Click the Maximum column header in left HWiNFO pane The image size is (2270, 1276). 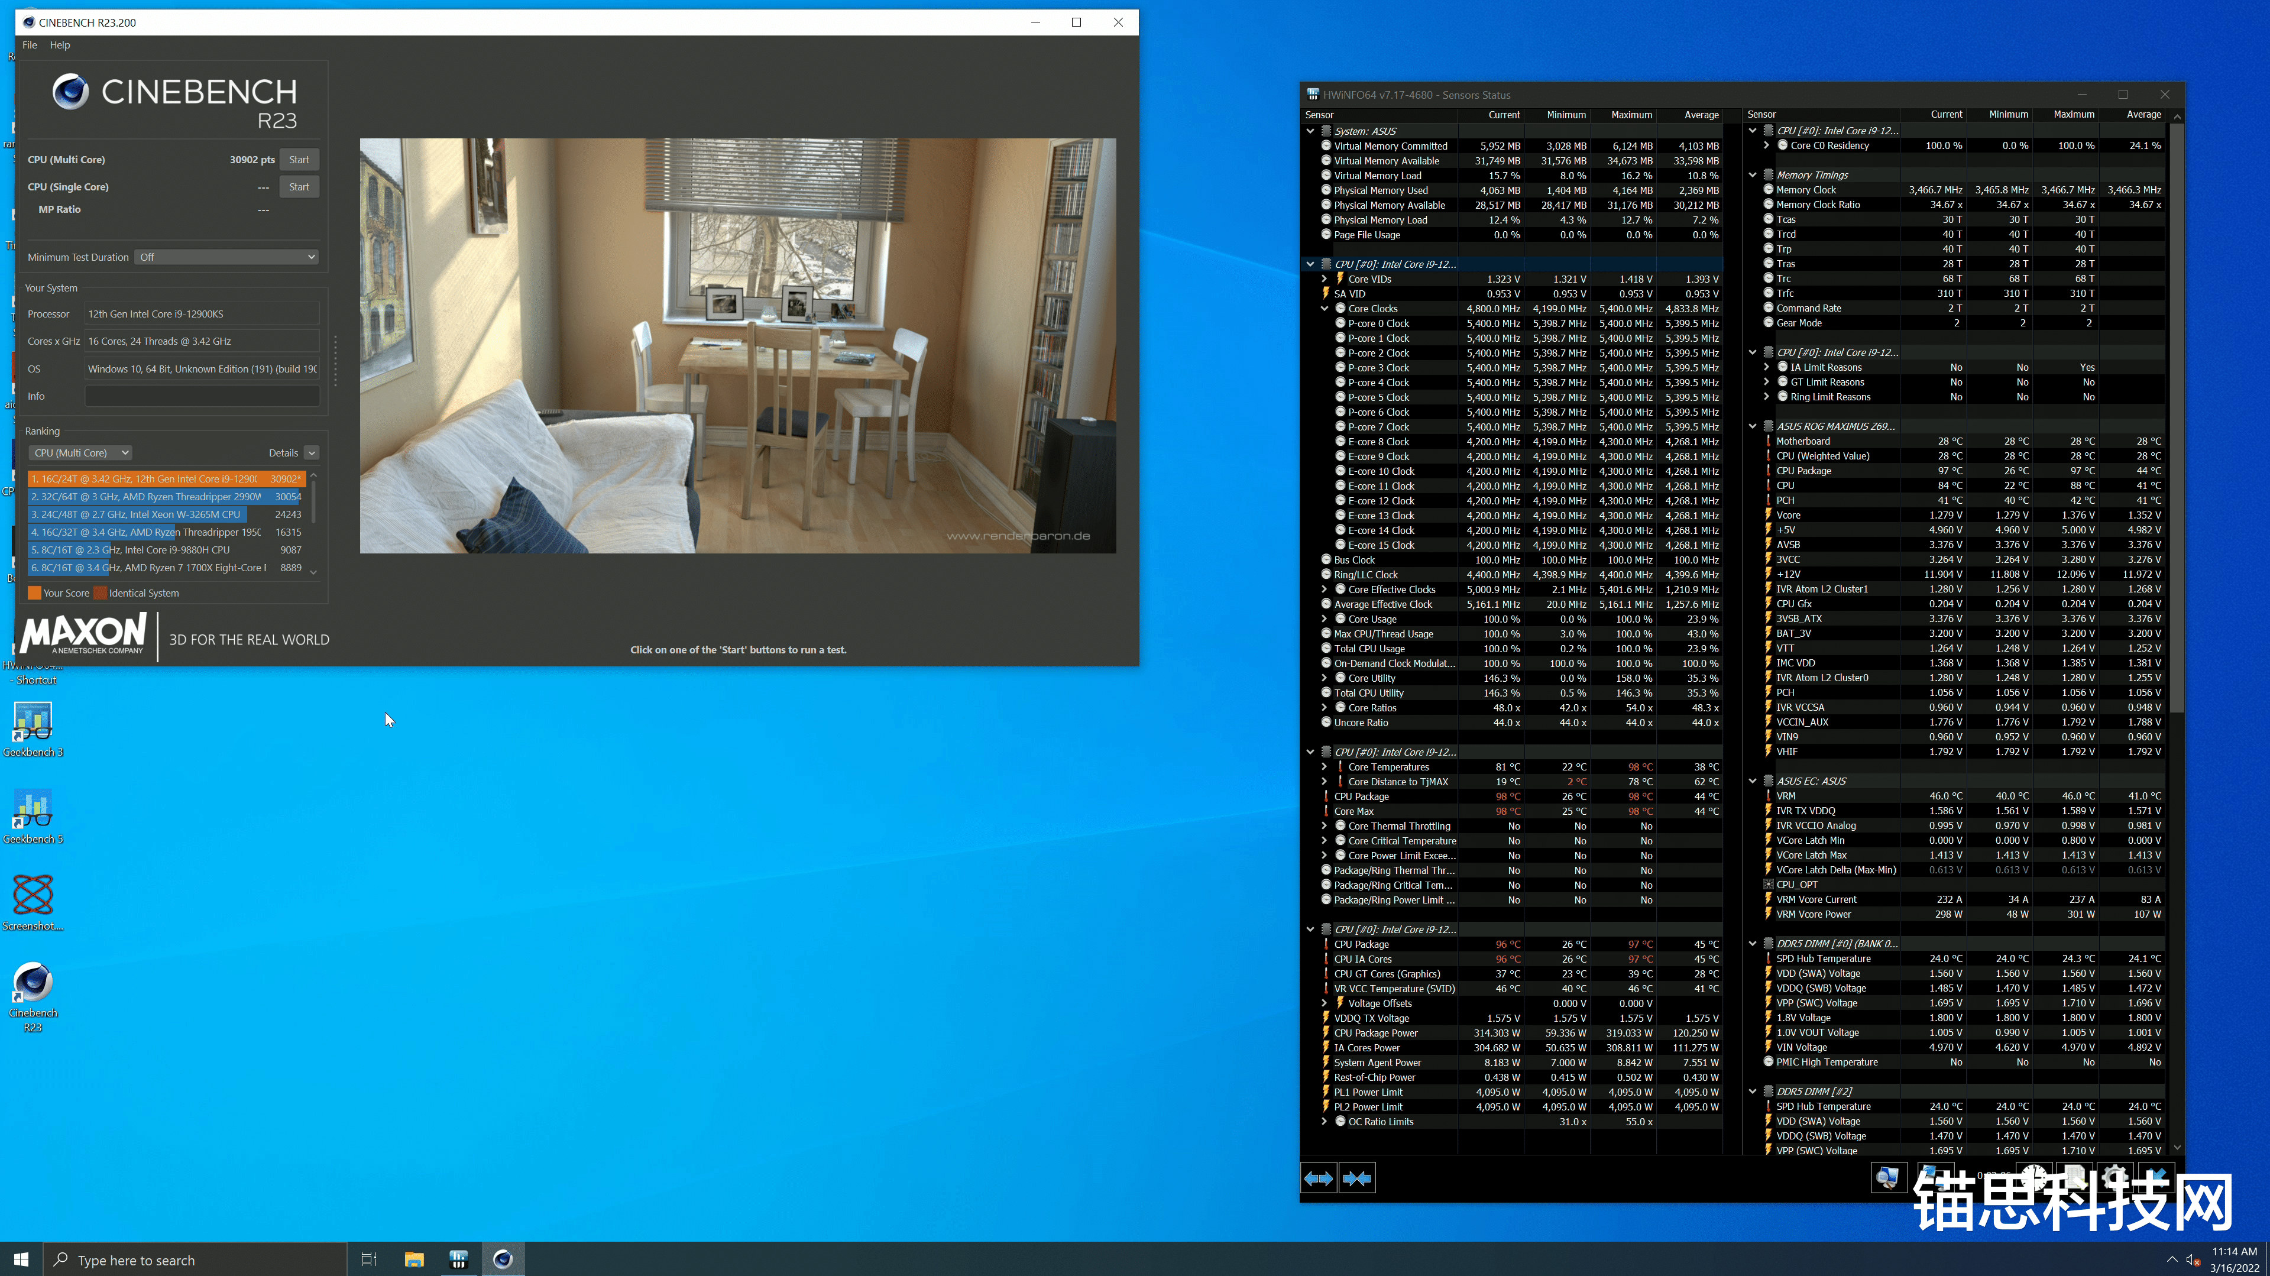[x=1623, y=115]
